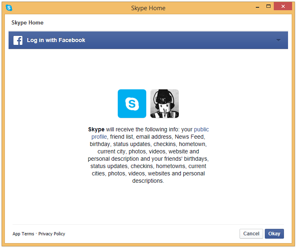Minimize the Skype Home window
Image resolution: width=297 pixels, height=248 pixels.
pos(257,7)
